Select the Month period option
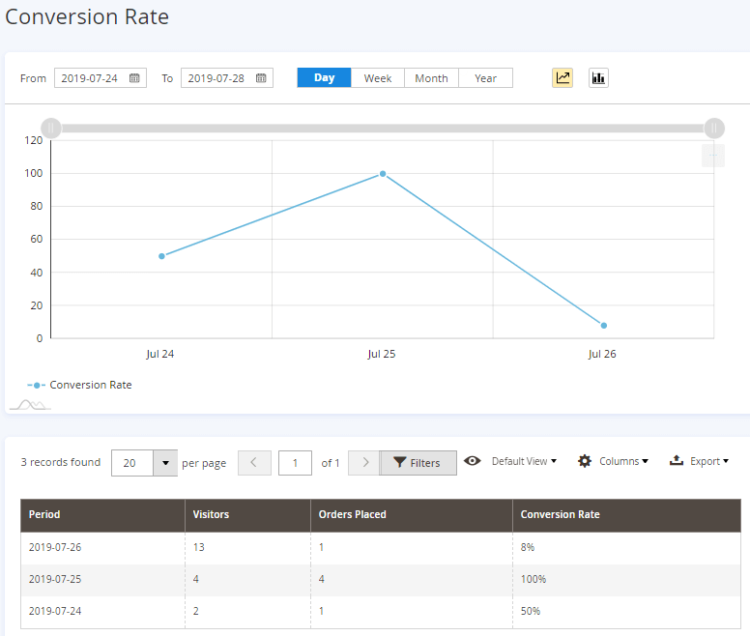The height and width of the screenshot is (636, 750). (431, 78)
